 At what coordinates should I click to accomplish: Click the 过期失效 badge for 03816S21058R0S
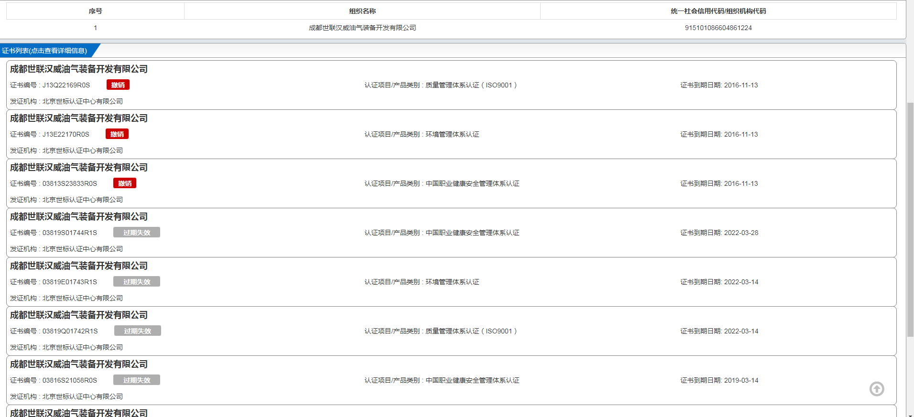coord(137,380)
